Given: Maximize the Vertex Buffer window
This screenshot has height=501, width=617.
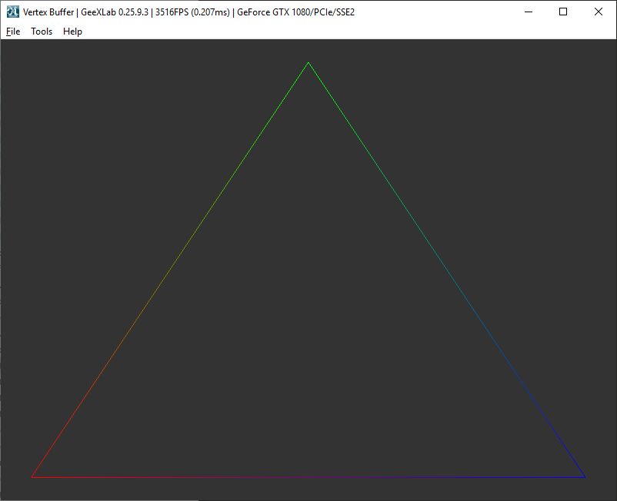Looking at the screenshot, I should click(563, 12).
